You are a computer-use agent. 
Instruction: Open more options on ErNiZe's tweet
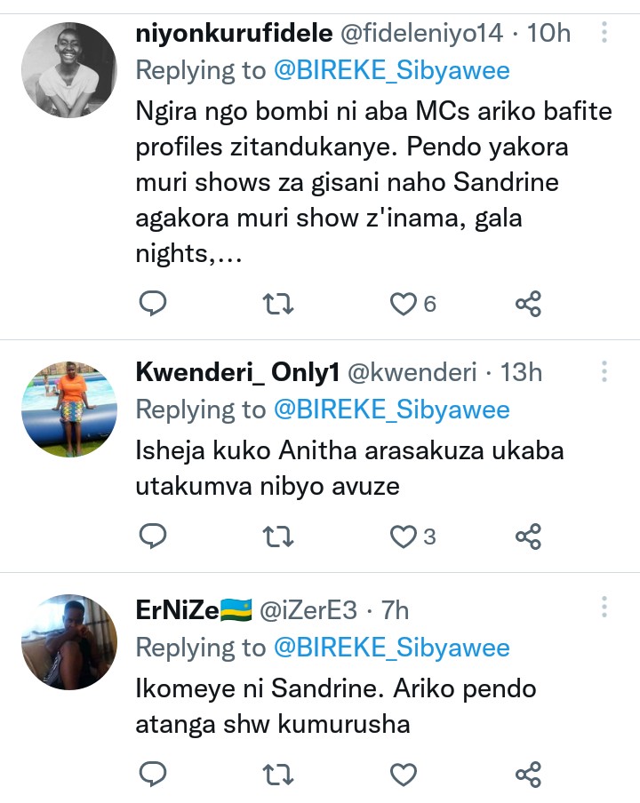click(604, 608)
